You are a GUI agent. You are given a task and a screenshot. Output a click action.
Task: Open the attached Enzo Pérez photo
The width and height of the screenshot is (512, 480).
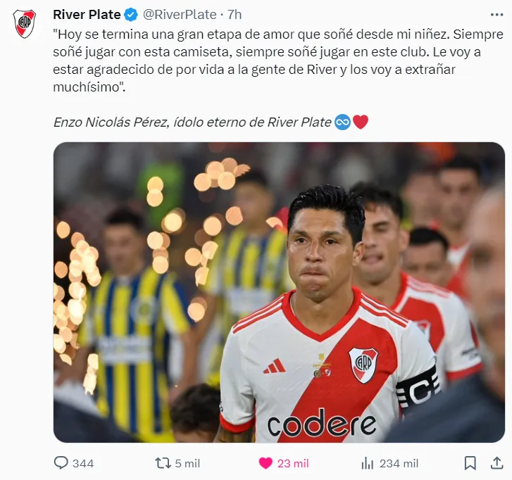[x=279, y=292]
